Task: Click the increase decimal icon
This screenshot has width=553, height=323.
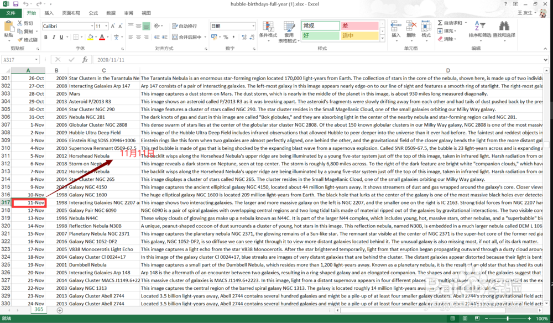Action: coord(244,37)
